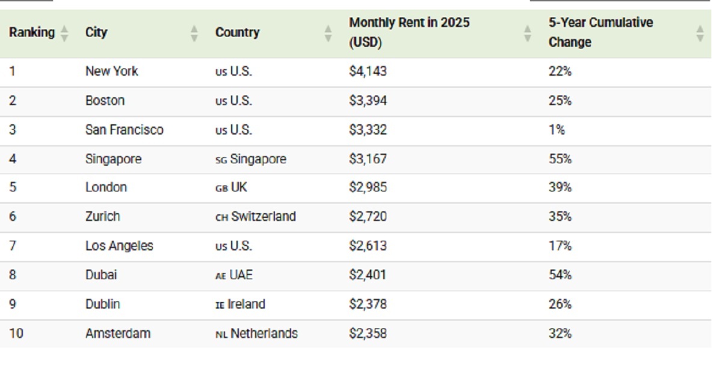Select the Country header text

238,32
